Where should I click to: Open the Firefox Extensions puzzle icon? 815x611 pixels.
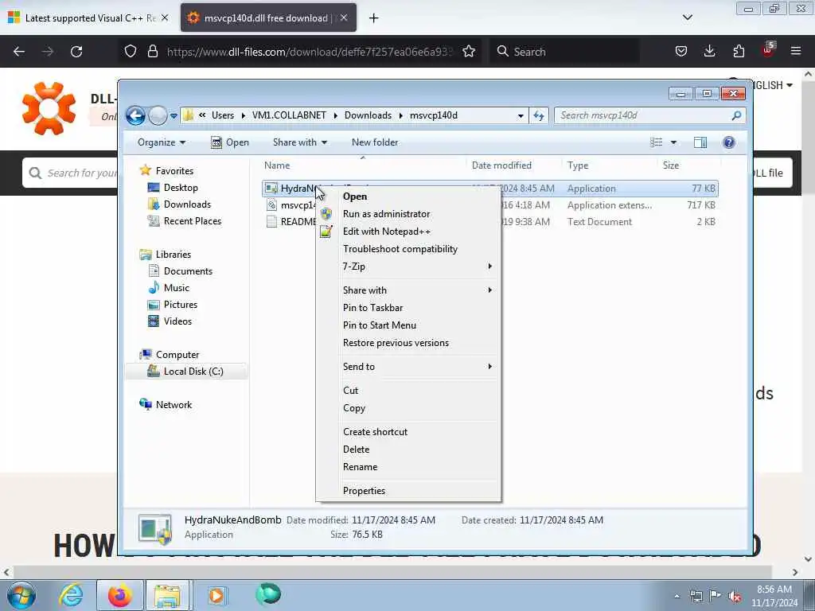(739, 51)
